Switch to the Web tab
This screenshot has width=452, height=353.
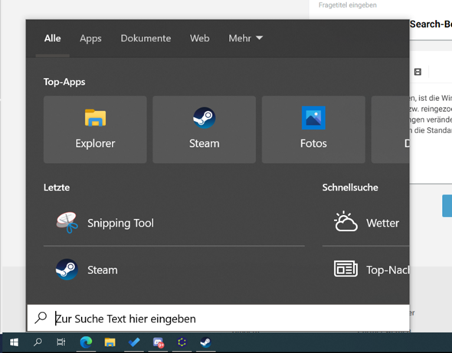tap(199, 38)
